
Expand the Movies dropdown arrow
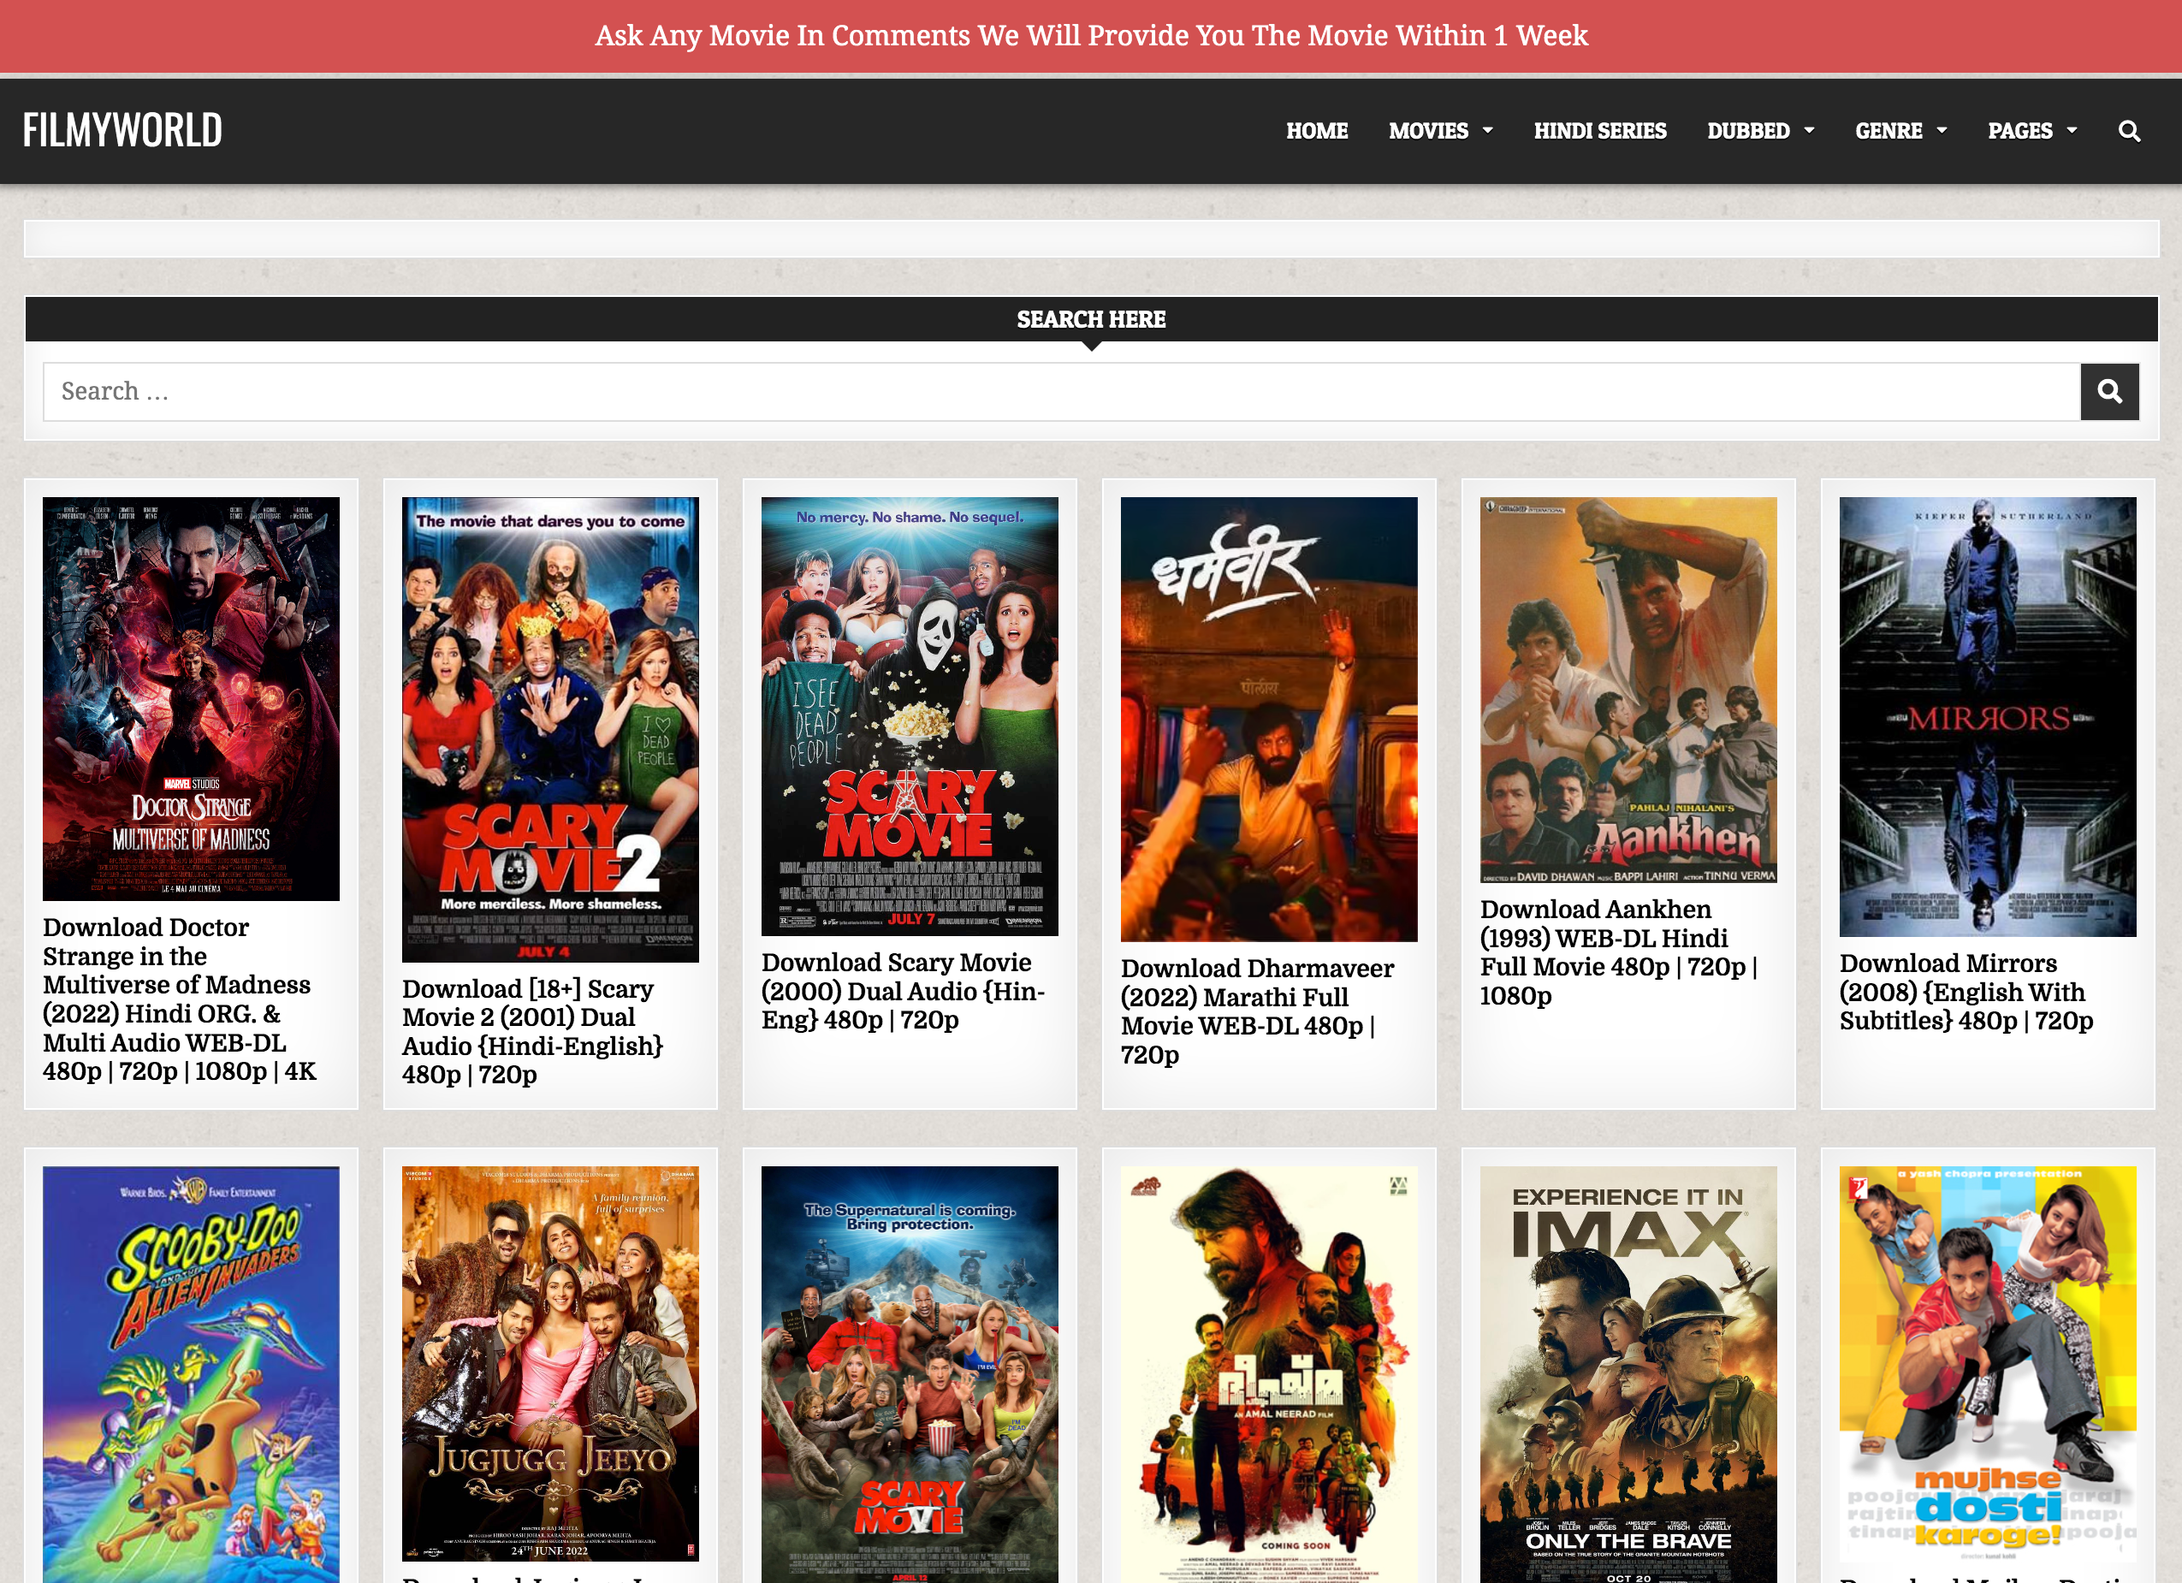tap(1488, 130)
